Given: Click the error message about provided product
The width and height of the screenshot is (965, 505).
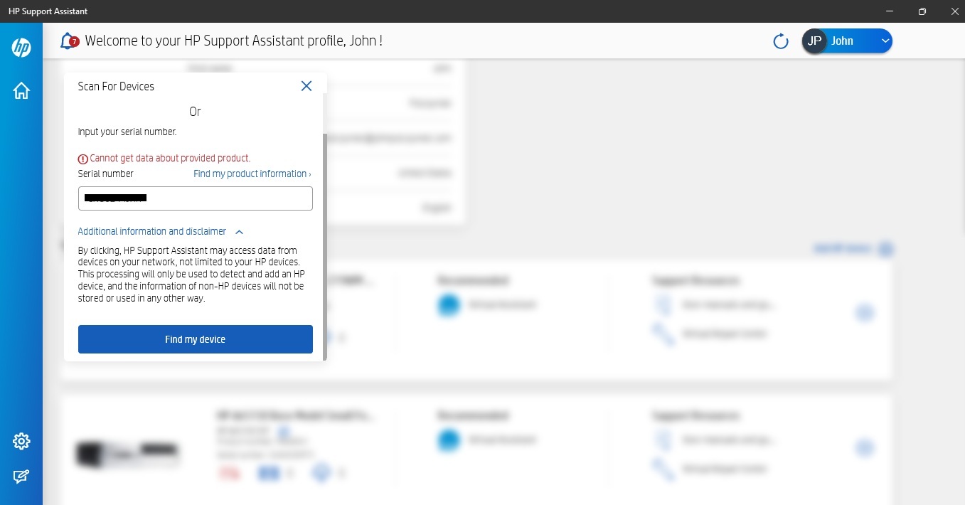Looking at the screenshot, I should (x=164, y=159).
